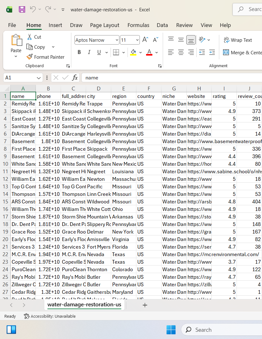Toggle Italic formatting

89,52
